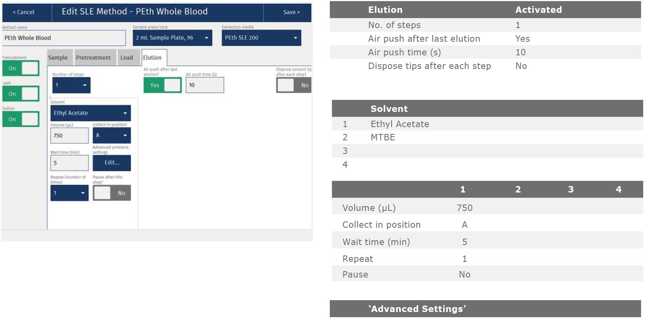Screen dimensions: 646x320
Task: Open Advanced pressure settings Edit button
Action: pos(112,163)
